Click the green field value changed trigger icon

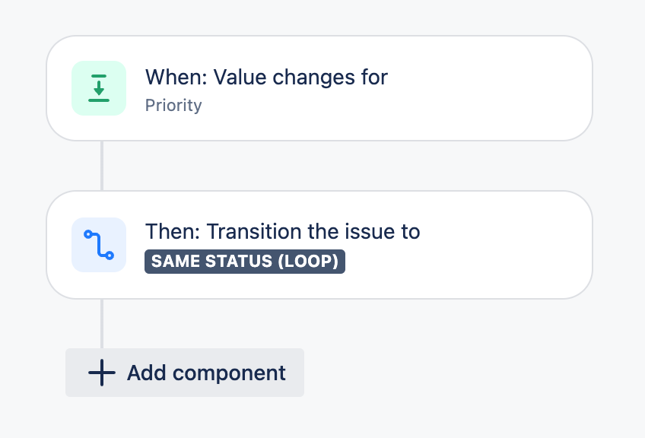[99, 88]
